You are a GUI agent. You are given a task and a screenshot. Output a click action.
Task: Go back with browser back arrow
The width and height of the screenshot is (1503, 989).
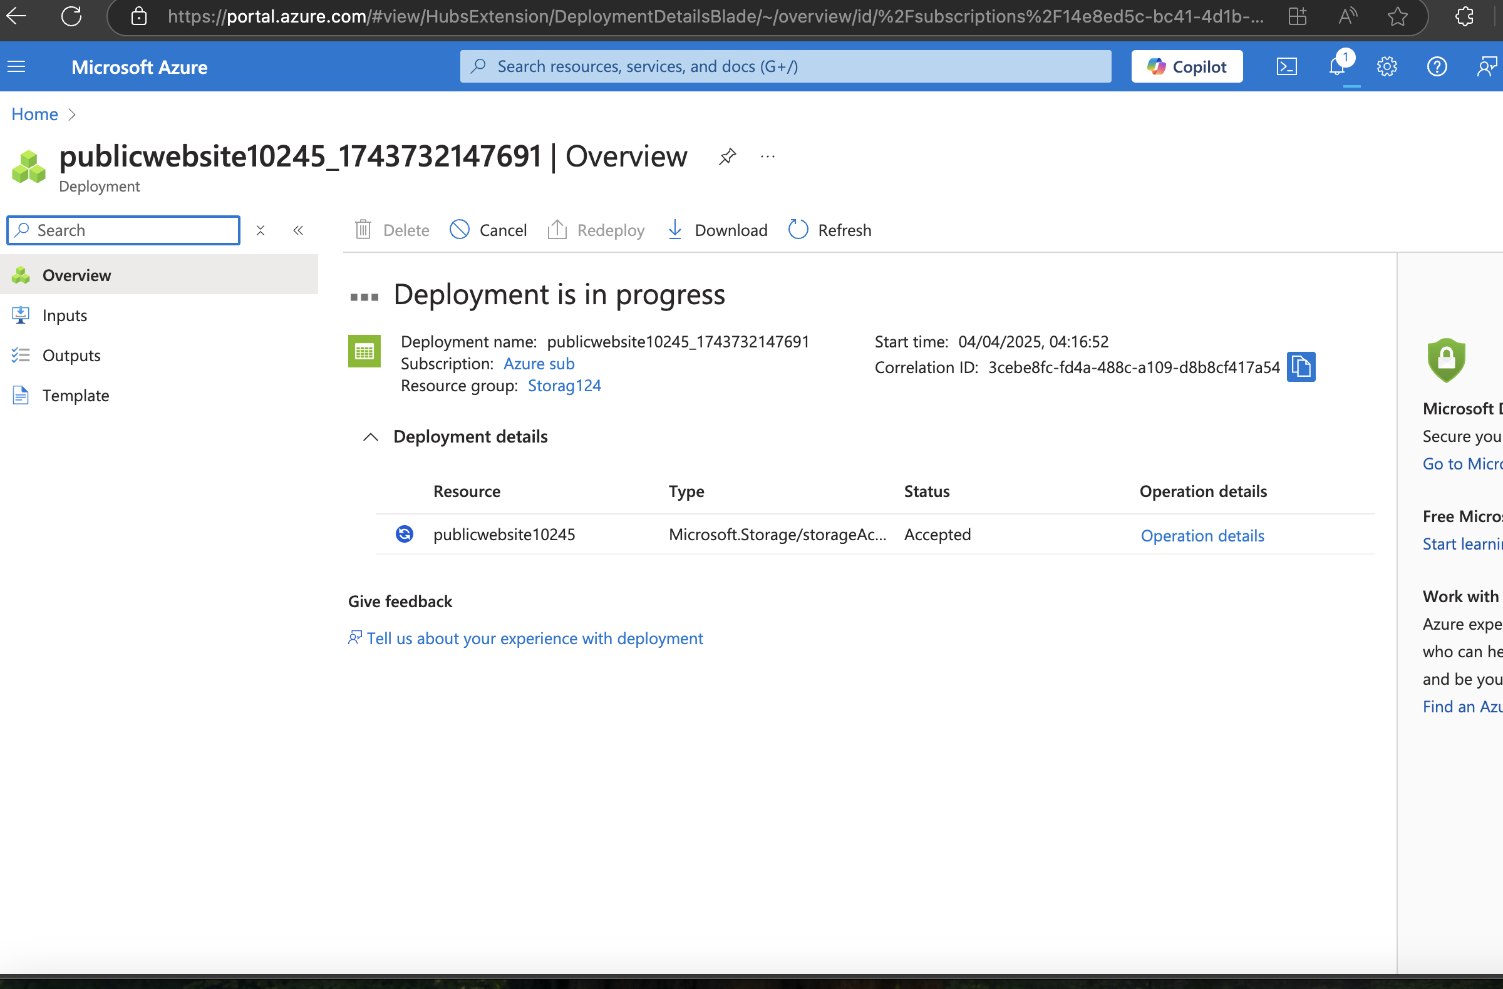click(x=16, y=16)
